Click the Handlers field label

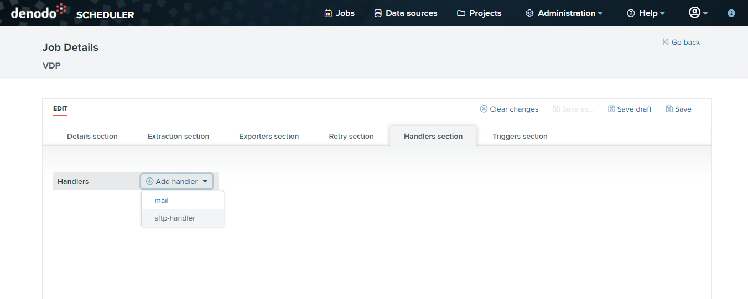tap(73, 181)
